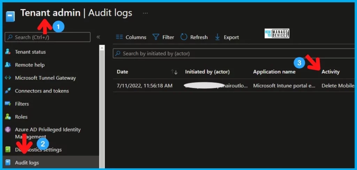Open the ellipsis more options menu
357x170 pixels.
[145, 13]
